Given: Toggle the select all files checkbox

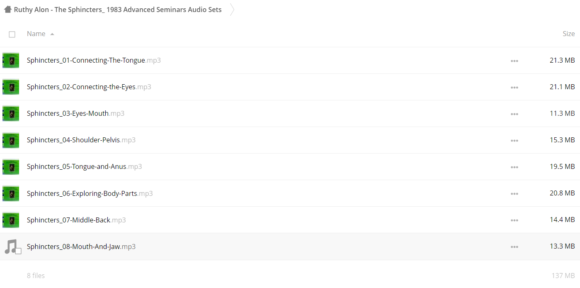Looking at the screenshot, I should [x=12, y=34].
